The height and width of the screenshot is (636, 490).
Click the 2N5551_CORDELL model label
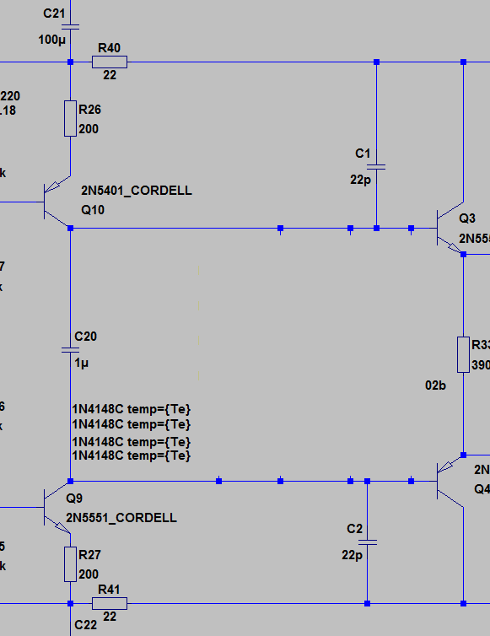(x=121, y=518)
